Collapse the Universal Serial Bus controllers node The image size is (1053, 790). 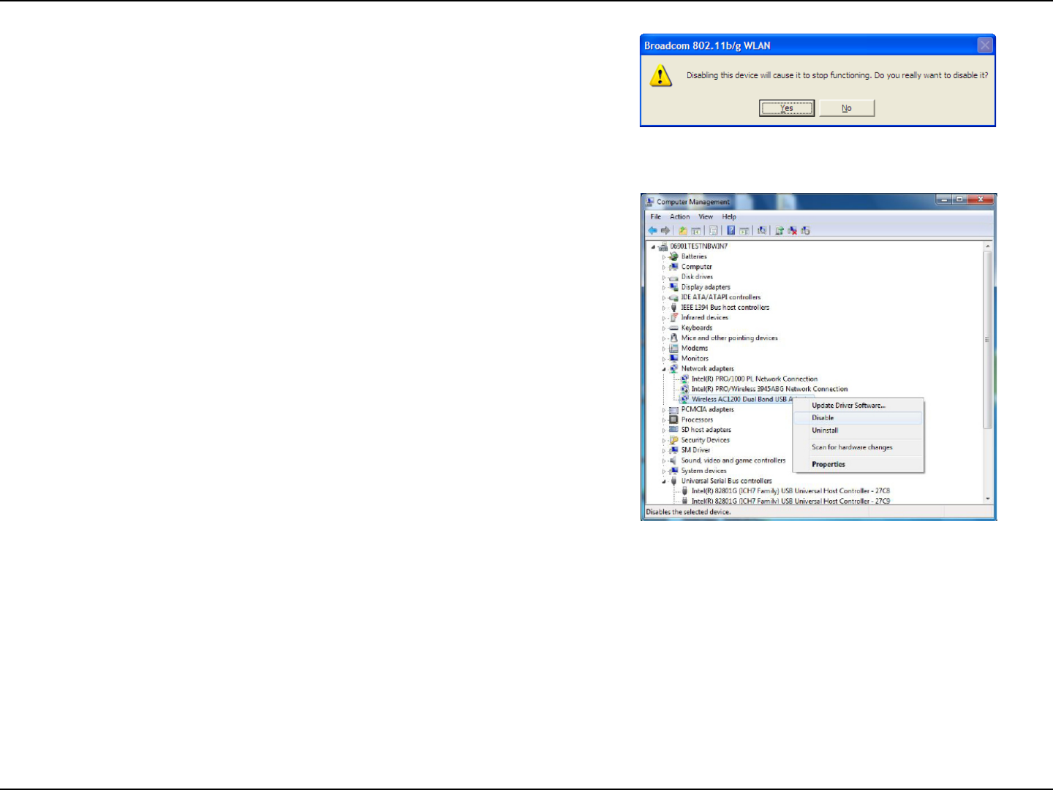click(664, 482)
